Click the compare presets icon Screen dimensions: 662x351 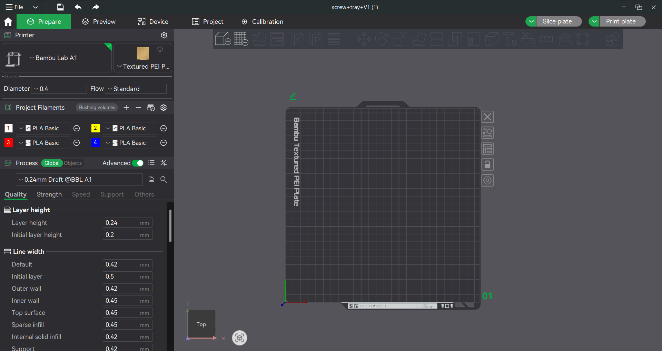(x=164, y=163)
